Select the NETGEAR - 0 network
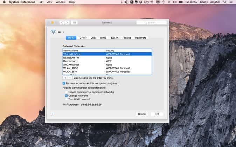Image resolution: width=236 pixels, height=147 pixels. click(107, 57)
